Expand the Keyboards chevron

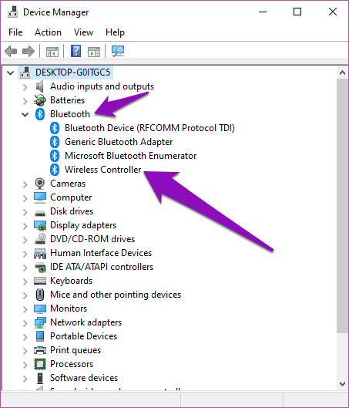point(25,282)
